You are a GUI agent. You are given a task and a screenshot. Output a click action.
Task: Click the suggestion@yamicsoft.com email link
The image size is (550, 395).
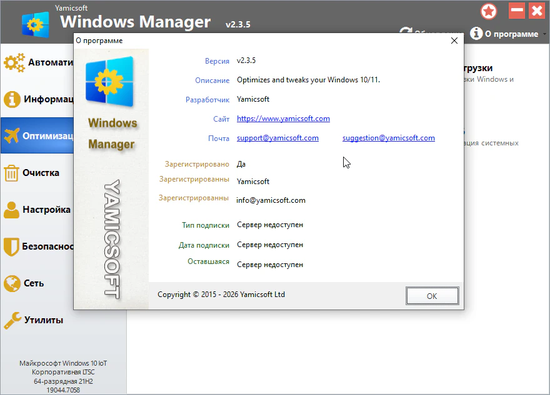388,138
